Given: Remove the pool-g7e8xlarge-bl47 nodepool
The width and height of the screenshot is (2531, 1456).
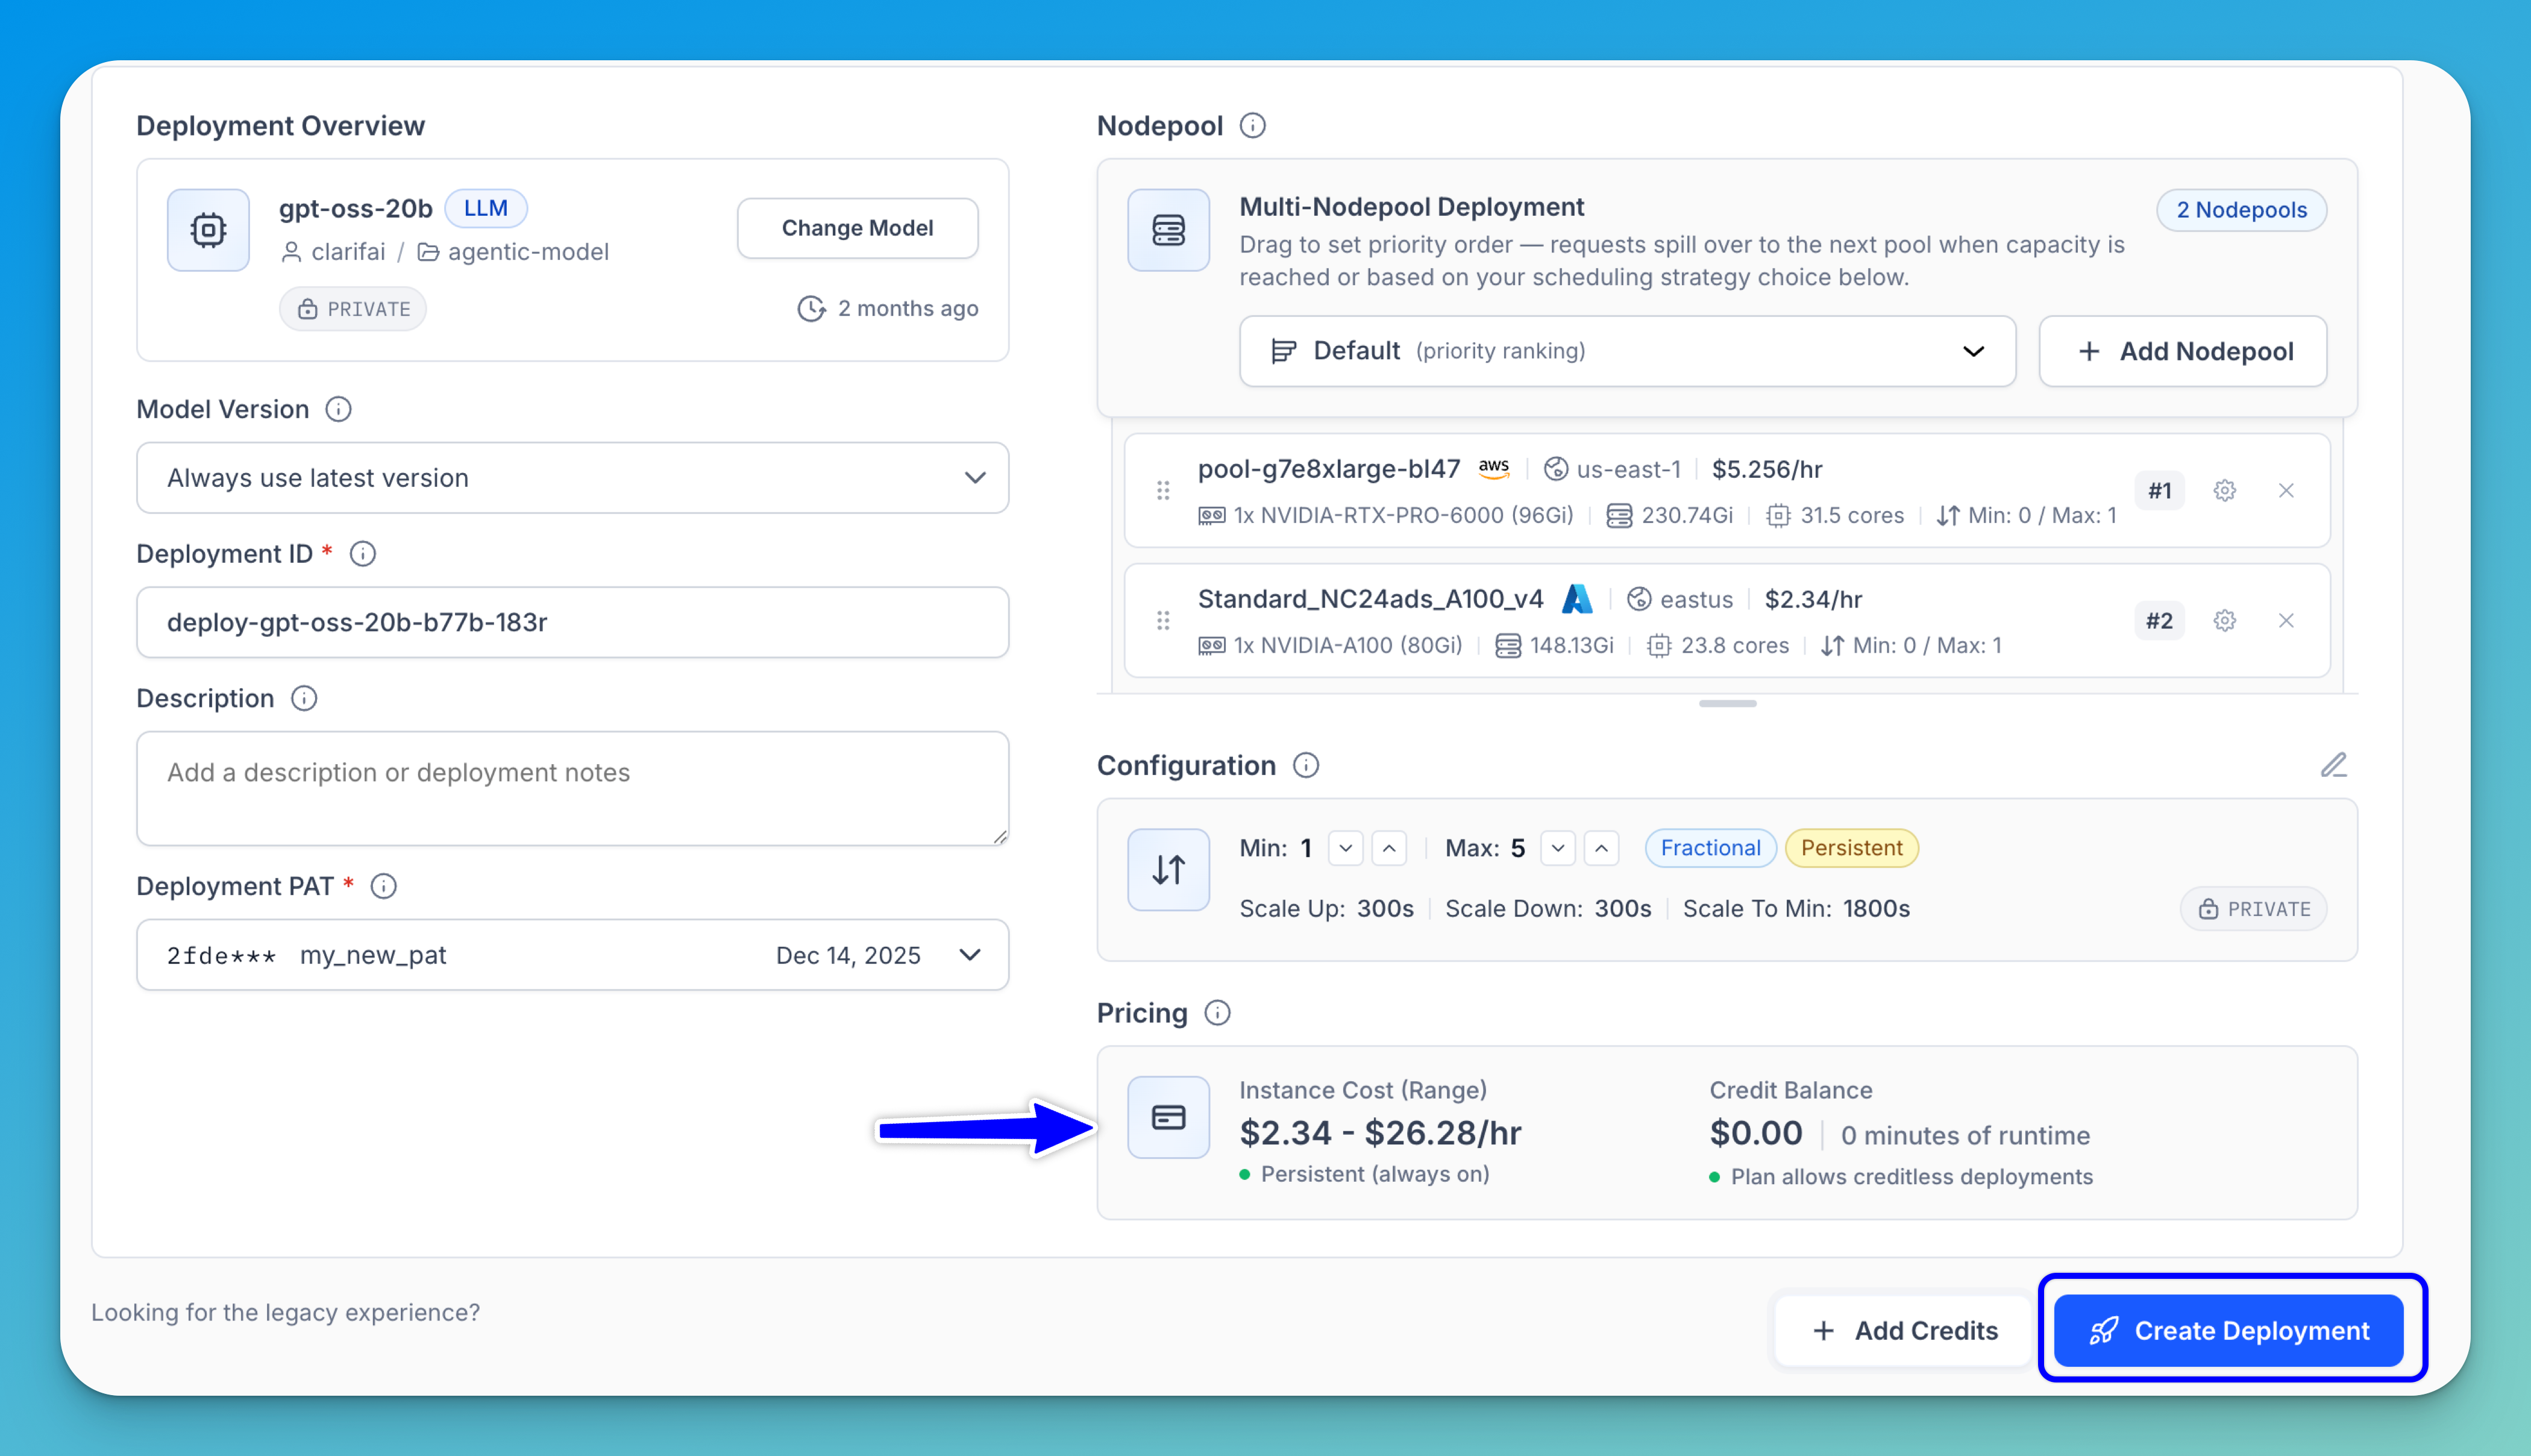Looking at the screenshot, I should click(x=2286, y=490).
